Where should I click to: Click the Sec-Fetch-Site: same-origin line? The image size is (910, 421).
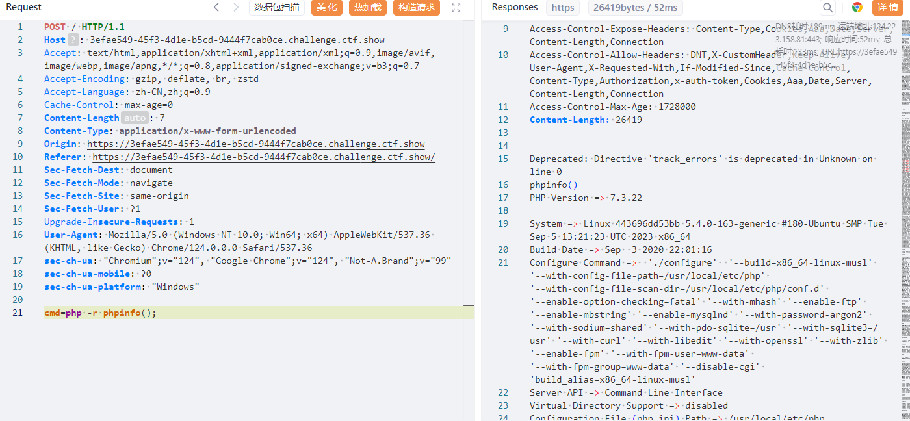coord(117,196)
